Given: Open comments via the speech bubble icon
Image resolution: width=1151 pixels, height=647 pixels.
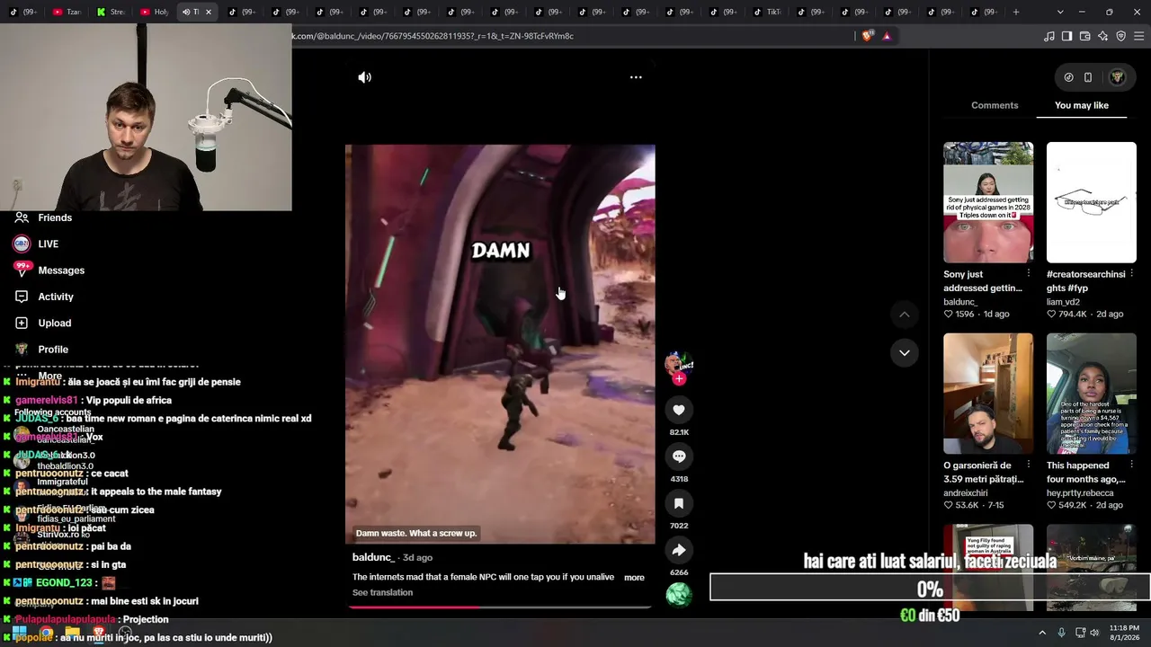Looking at the screenshot, I should 679,456.
